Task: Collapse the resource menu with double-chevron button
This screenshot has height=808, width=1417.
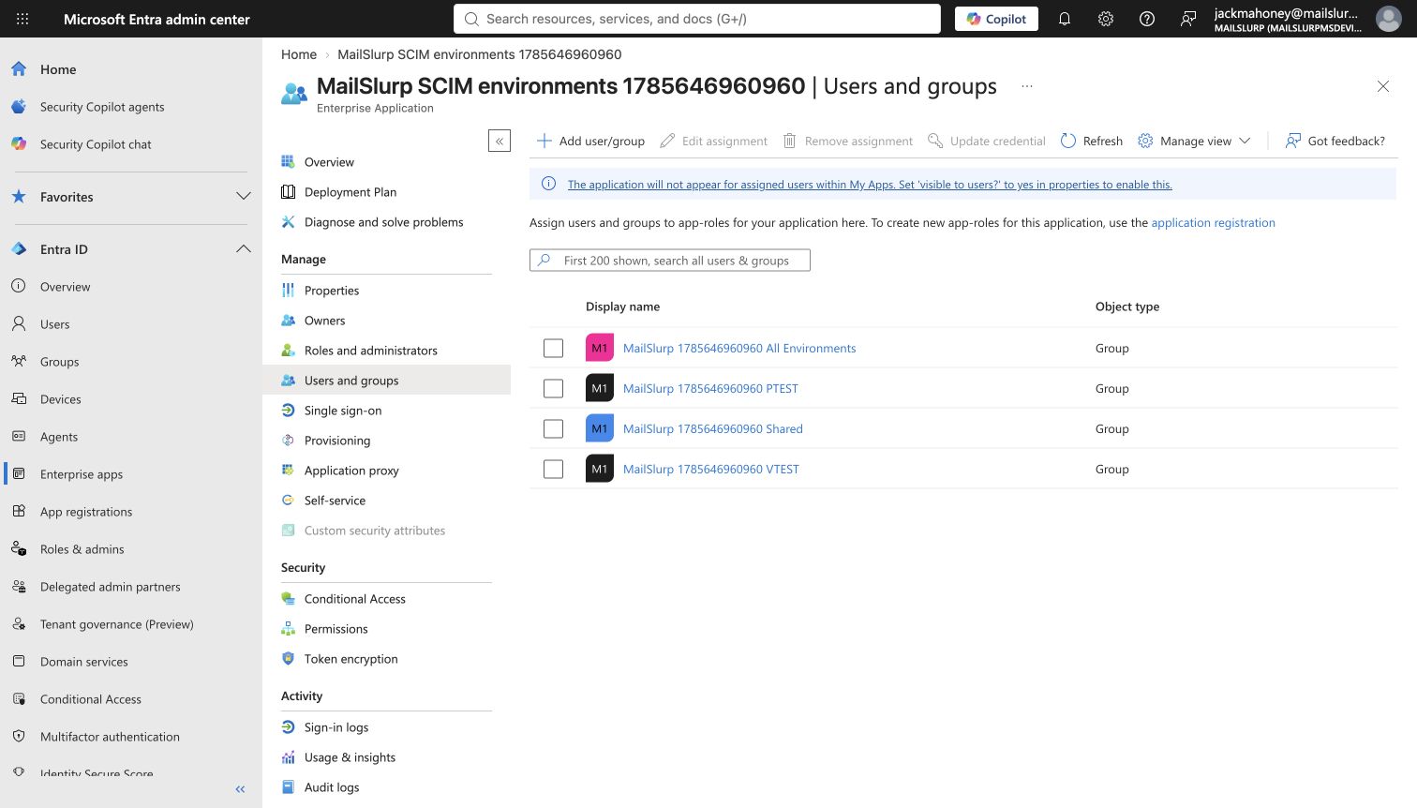Action: click(500, 141)
